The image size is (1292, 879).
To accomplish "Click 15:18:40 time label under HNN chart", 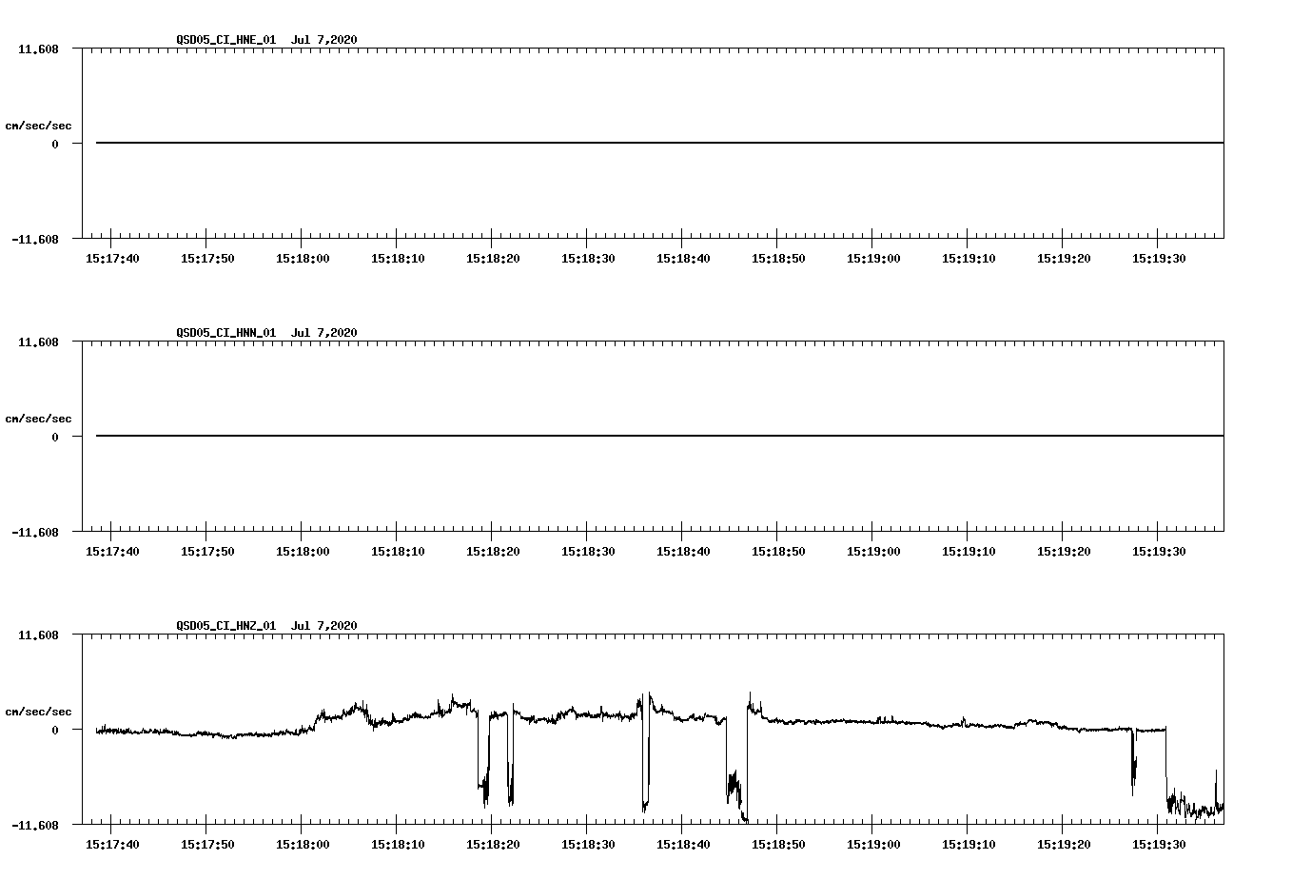I will click(x=683, y=552).
